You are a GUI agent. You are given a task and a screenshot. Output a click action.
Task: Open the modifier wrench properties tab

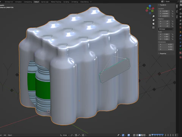pyautogui.click(x=180, y=35)
